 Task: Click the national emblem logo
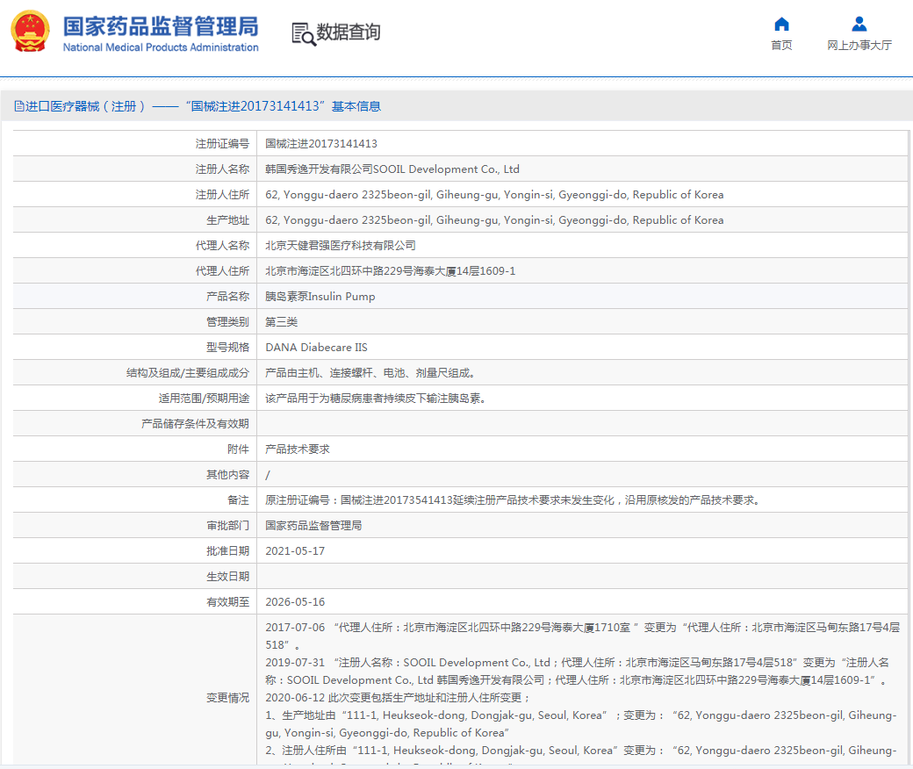pyautogui.click(x=30, y=32)
